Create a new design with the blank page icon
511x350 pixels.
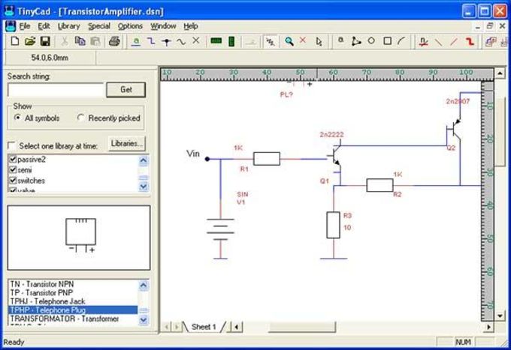[15, 41]
